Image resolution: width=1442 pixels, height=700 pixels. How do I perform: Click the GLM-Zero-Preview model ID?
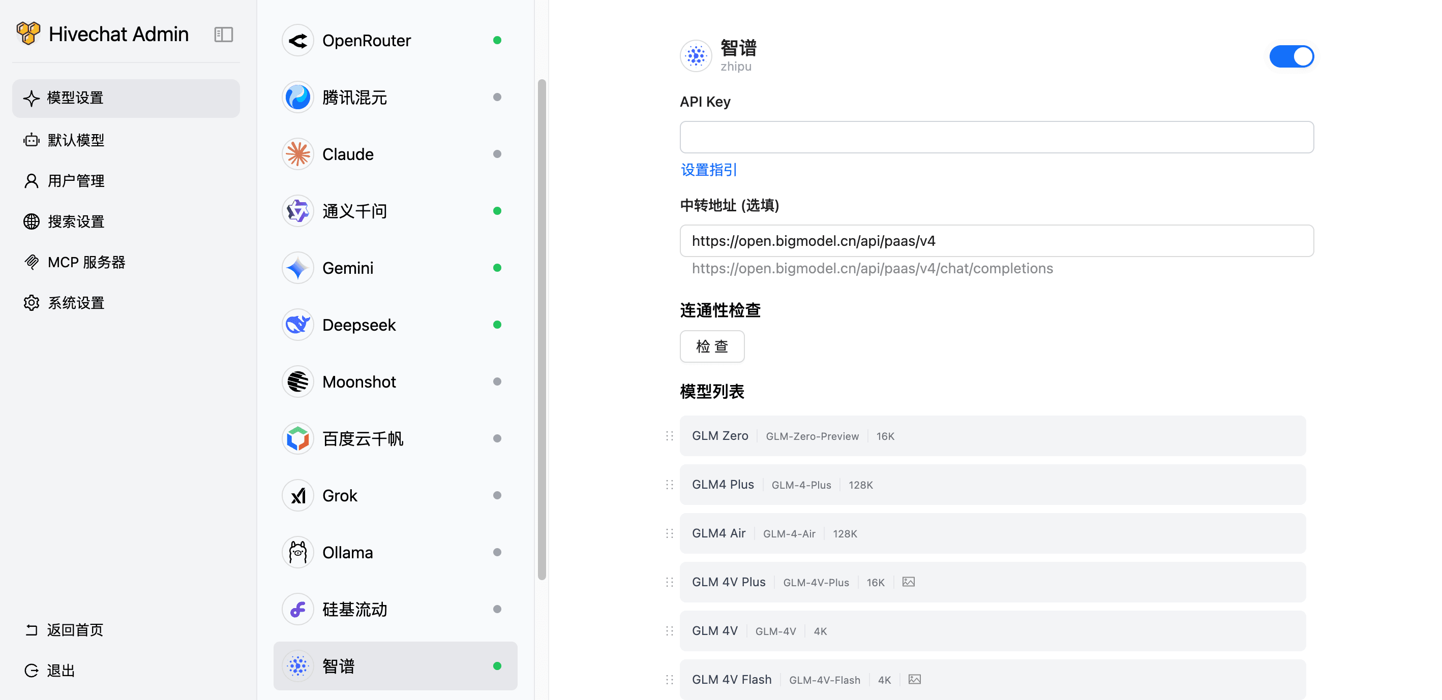812,436
